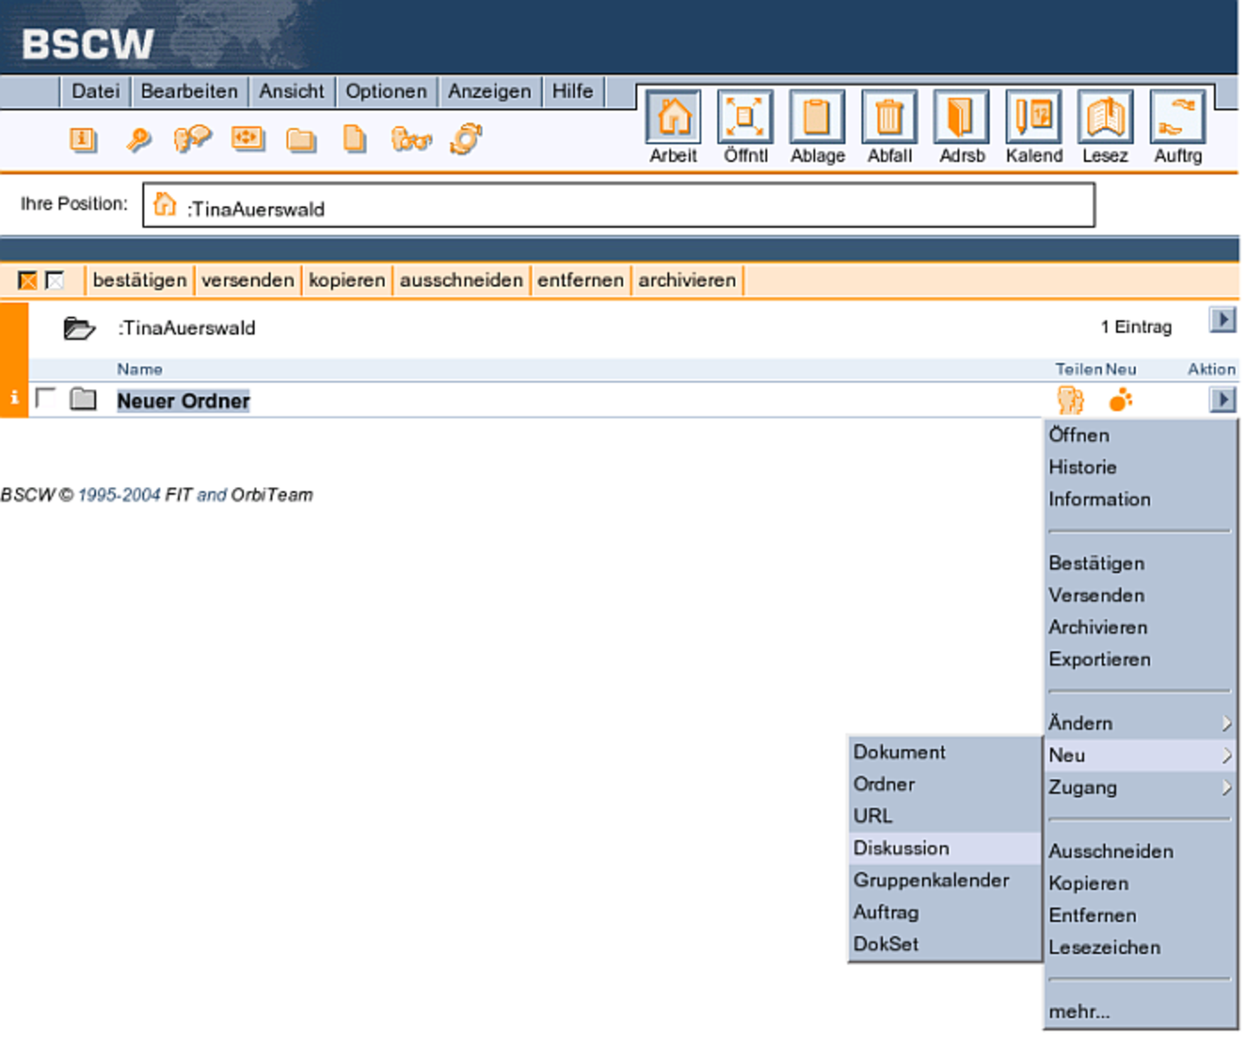Open the Bearbeiten menu
Viewport: 1246px width, 1050px height.
point(189,92)
